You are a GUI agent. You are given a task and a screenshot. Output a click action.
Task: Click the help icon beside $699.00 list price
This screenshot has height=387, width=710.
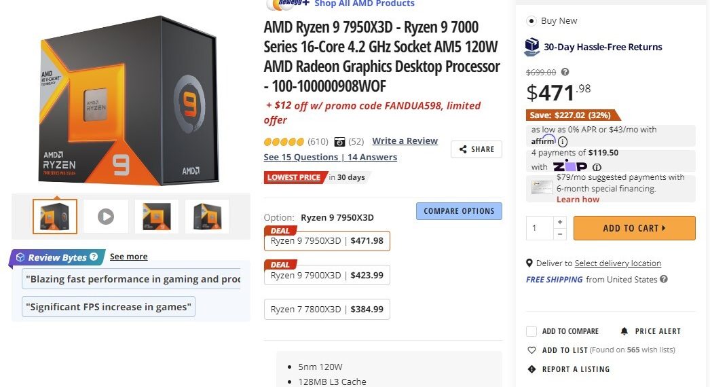point(565,72)
